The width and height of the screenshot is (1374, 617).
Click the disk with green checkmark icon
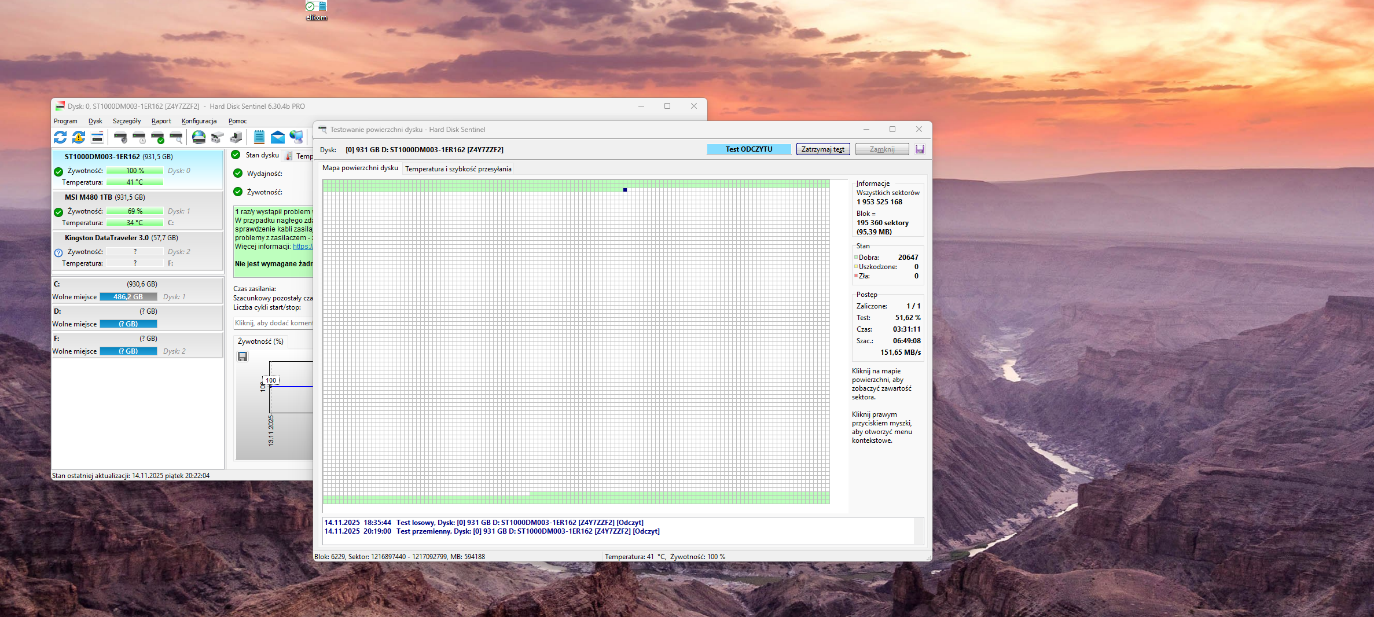click(157, 137)
